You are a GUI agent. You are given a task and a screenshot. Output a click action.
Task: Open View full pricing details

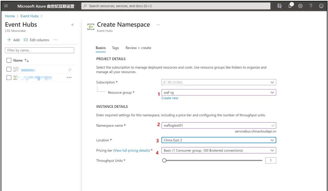pyautogui.click(x=131, y=150)
